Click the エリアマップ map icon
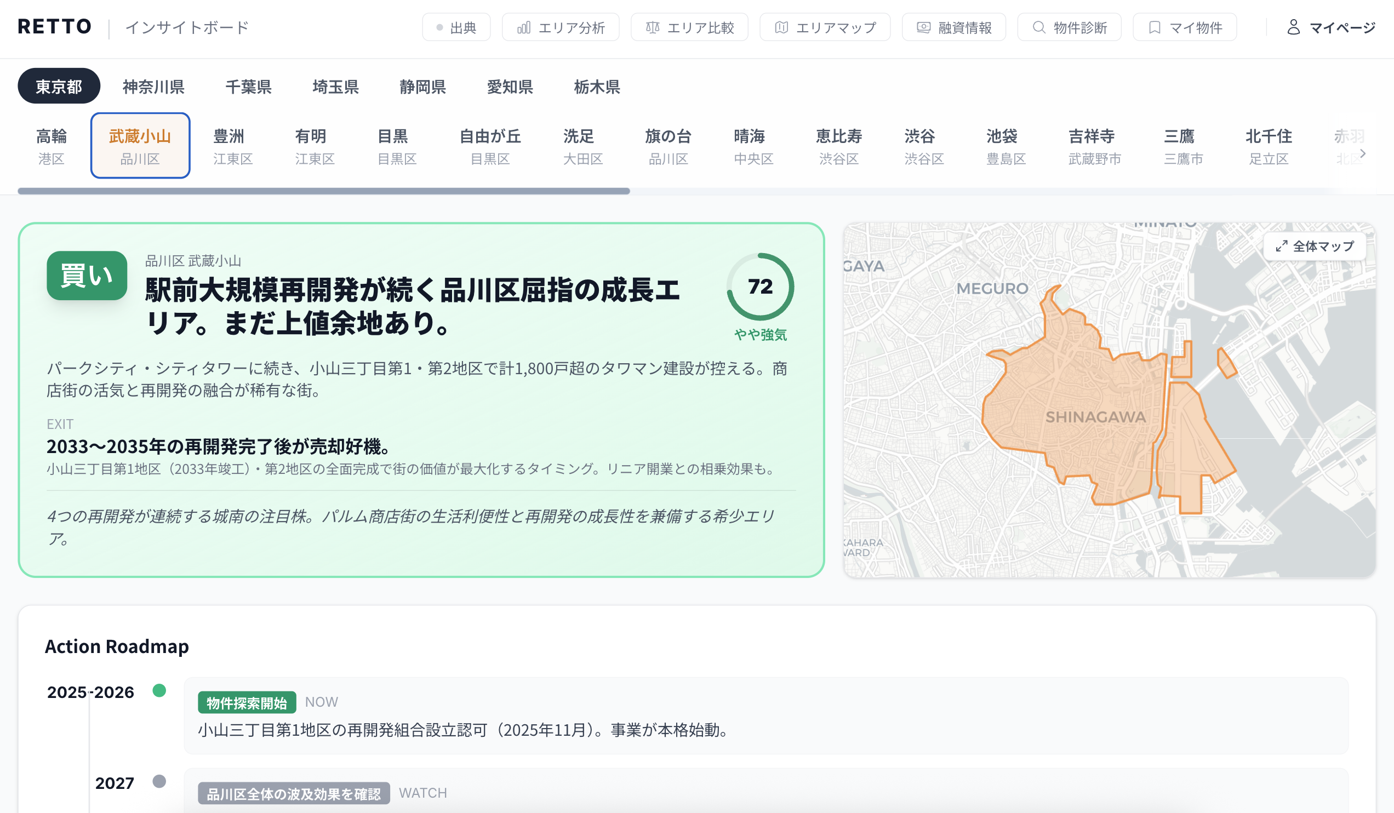 (781, 27)
